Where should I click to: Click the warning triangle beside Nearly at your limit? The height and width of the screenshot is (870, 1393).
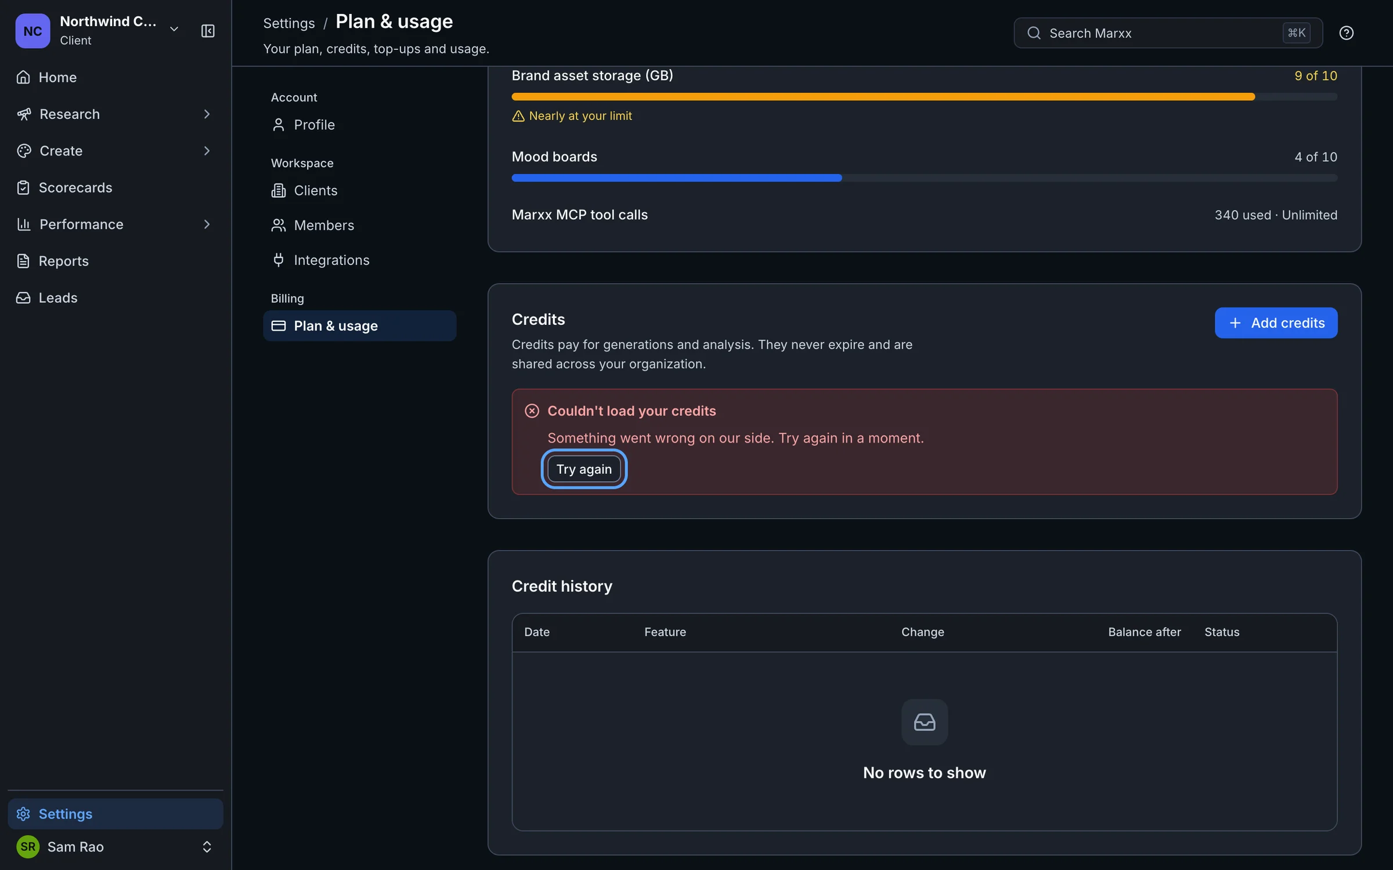[x=518, y=116]
